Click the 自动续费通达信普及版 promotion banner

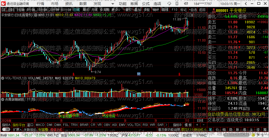pos(238,114)
